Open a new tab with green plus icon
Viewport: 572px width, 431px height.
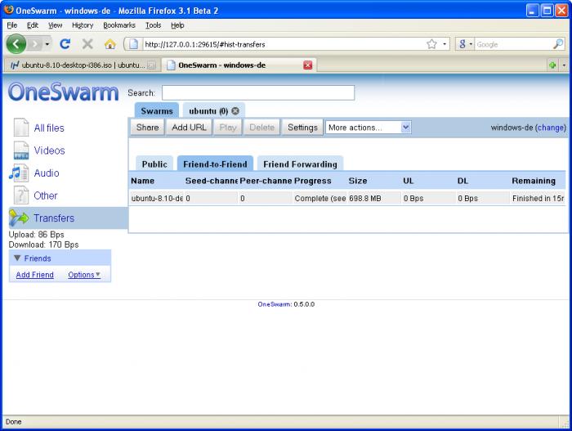tap(552, 65)
